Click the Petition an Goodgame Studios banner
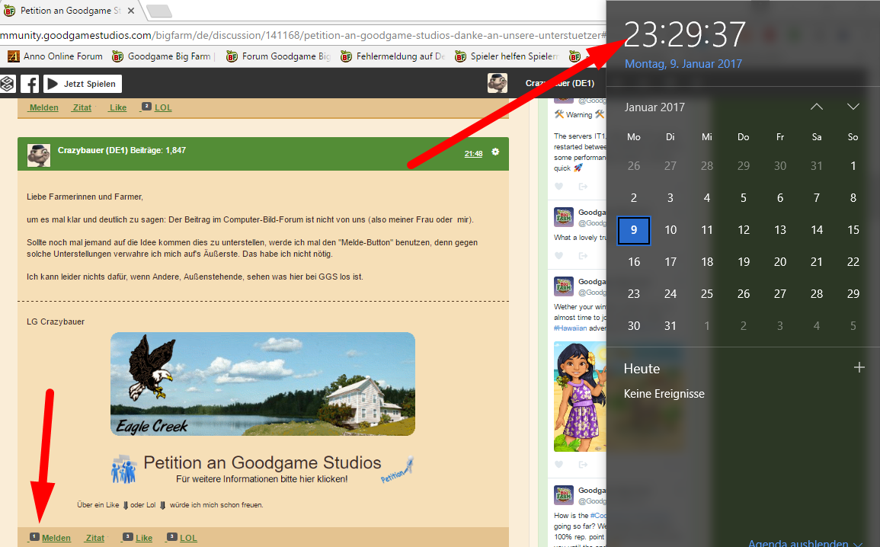 263,469
